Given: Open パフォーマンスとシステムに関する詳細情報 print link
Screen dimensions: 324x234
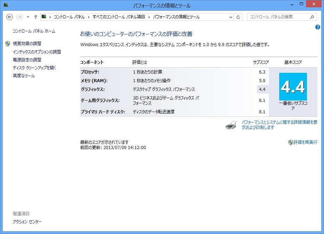Looking at the screenshot, I should point(279,125).
